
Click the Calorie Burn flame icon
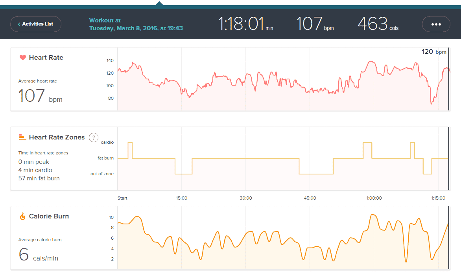tap(22, 216)
